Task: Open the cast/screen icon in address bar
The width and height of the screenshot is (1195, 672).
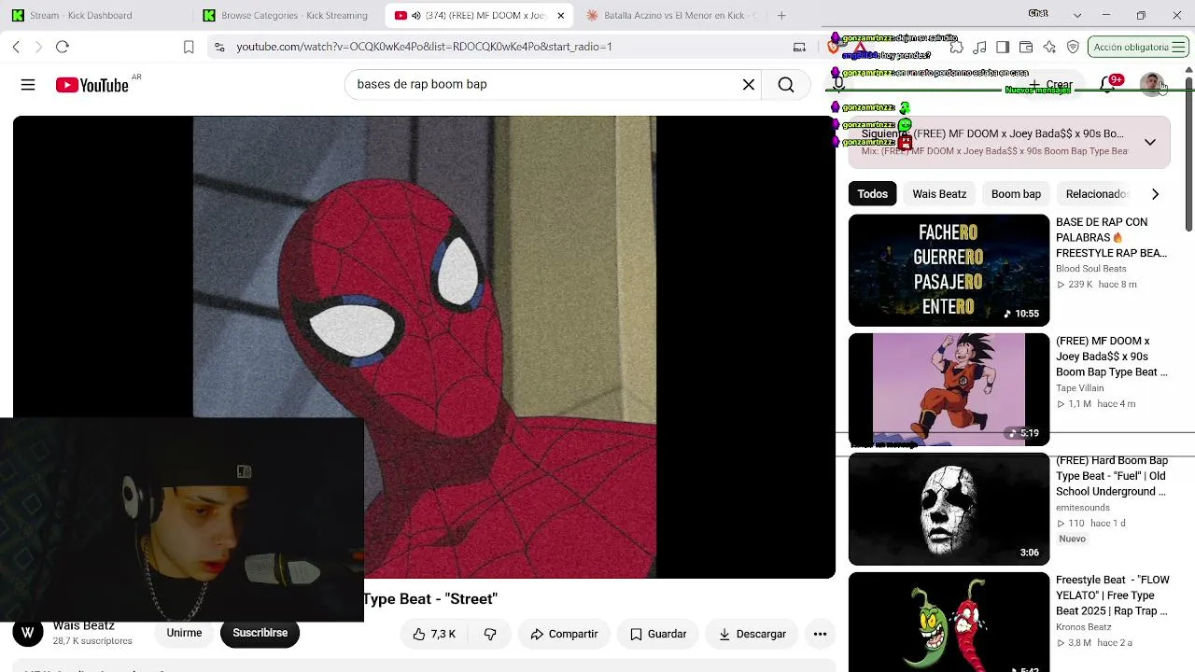Action: (x=799, y=47)
